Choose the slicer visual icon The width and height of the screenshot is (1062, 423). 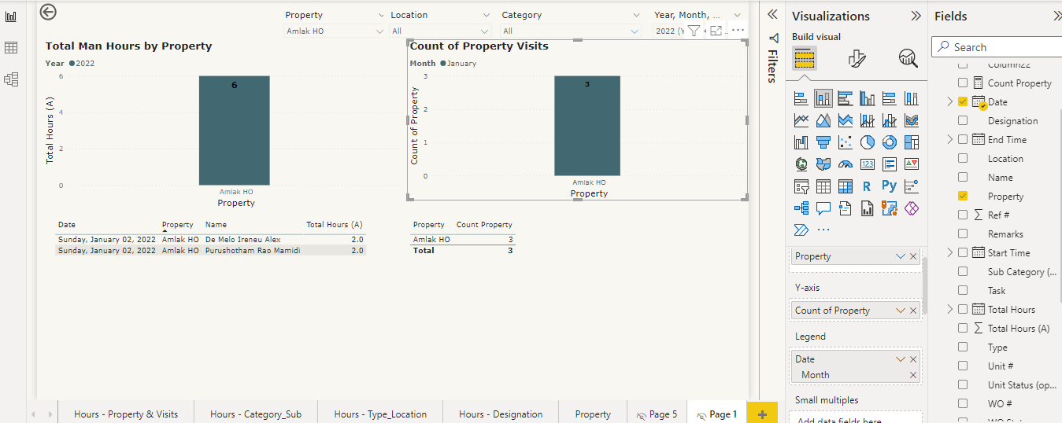coord(801,186)
